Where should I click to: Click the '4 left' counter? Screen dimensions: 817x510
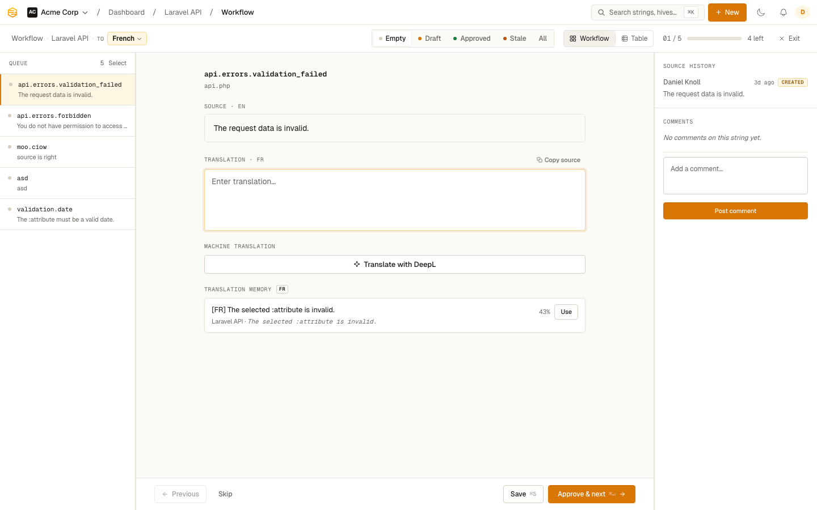pos(755,39)
